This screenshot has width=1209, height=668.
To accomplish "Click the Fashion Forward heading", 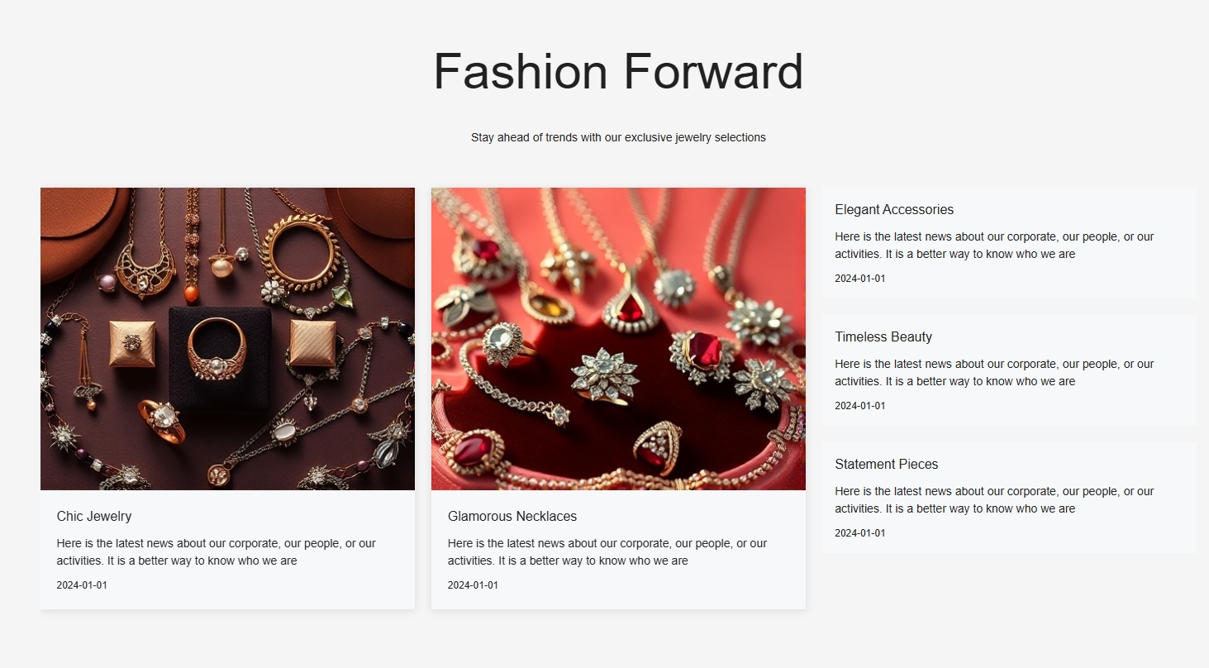I will pos(618,71).
